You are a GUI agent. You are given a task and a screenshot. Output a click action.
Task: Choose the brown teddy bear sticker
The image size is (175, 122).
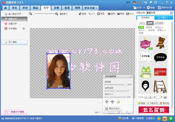160,43
